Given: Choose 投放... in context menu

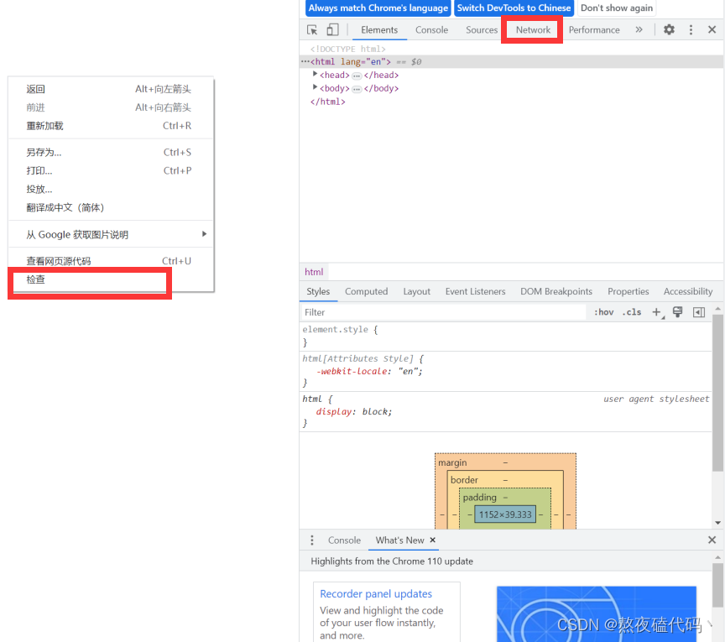Looking at the screenshot, I should point(111,189).
